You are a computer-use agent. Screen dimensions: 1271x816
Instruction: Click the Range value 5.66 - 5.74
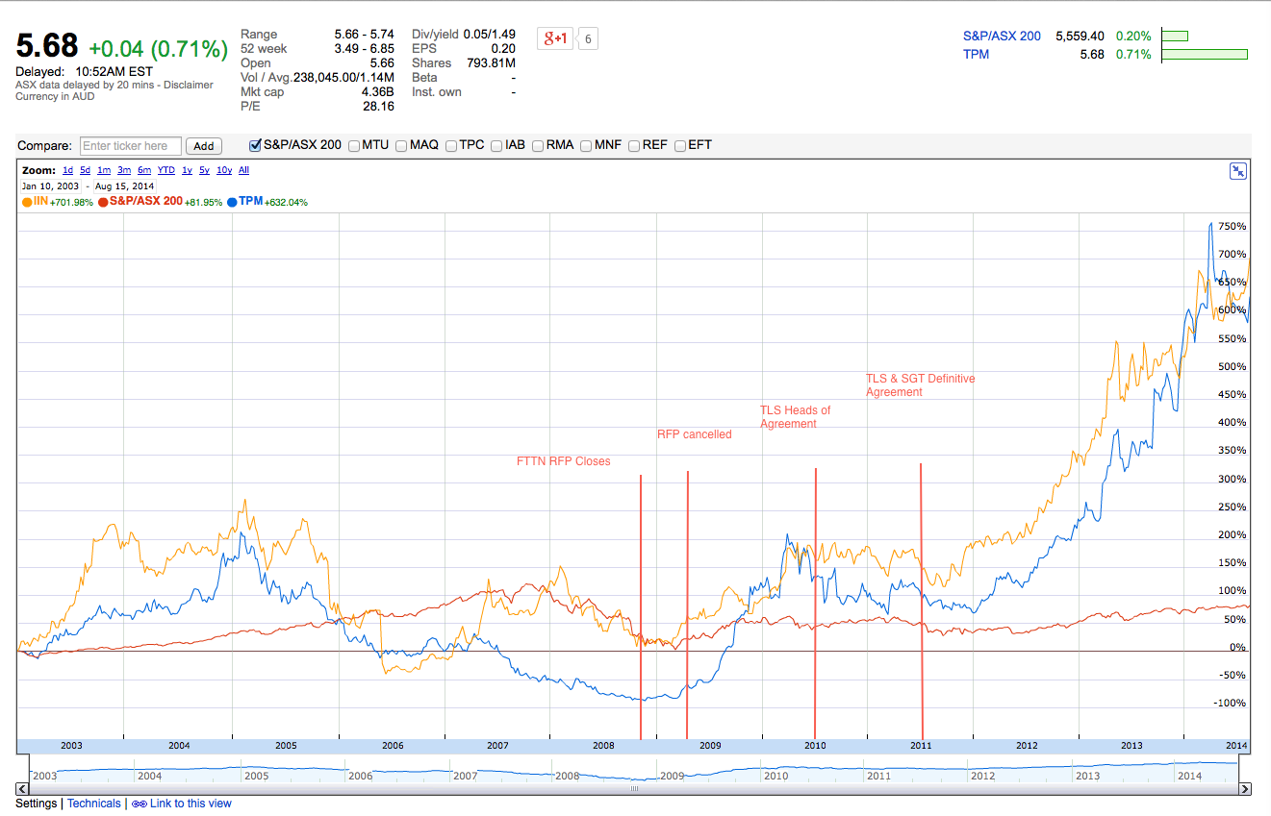(364, 34)
